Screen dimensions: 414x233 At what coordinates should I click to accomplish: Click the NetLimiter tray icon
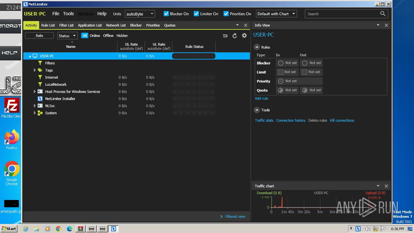[x=358, y=229]
